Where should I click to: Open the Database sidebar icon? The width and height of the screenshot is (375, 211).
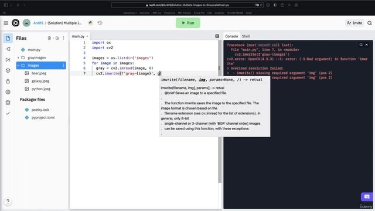(8, 103)
